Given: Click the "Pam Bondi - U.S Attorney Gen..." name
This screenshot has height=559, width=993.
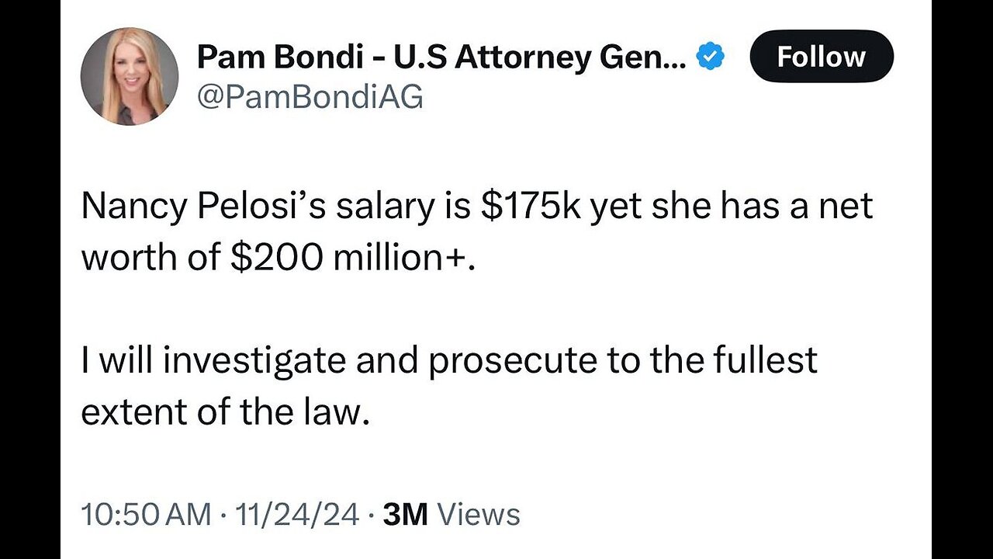Looking at the screenshot, I should pyautogui.click(x=441, y=57).
